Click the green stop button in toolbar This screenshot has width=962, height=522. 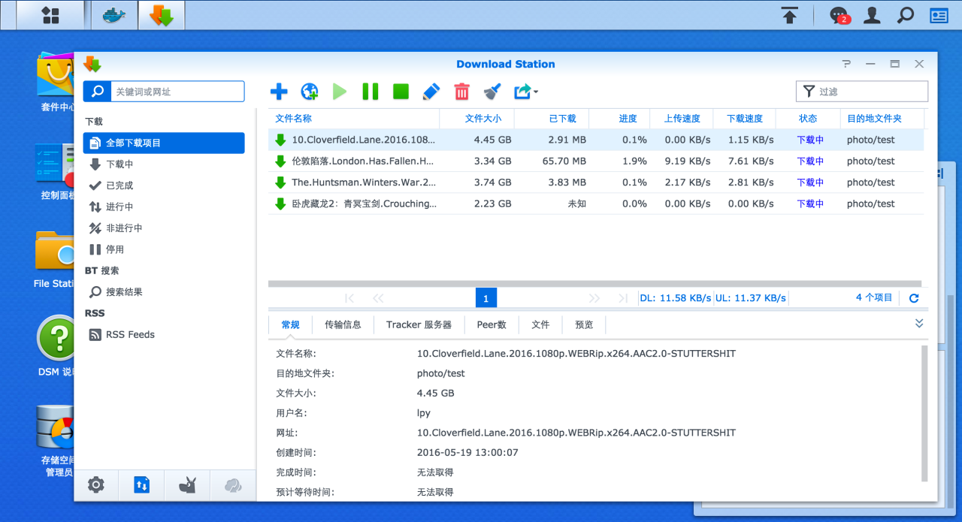[x=401, y=92]
